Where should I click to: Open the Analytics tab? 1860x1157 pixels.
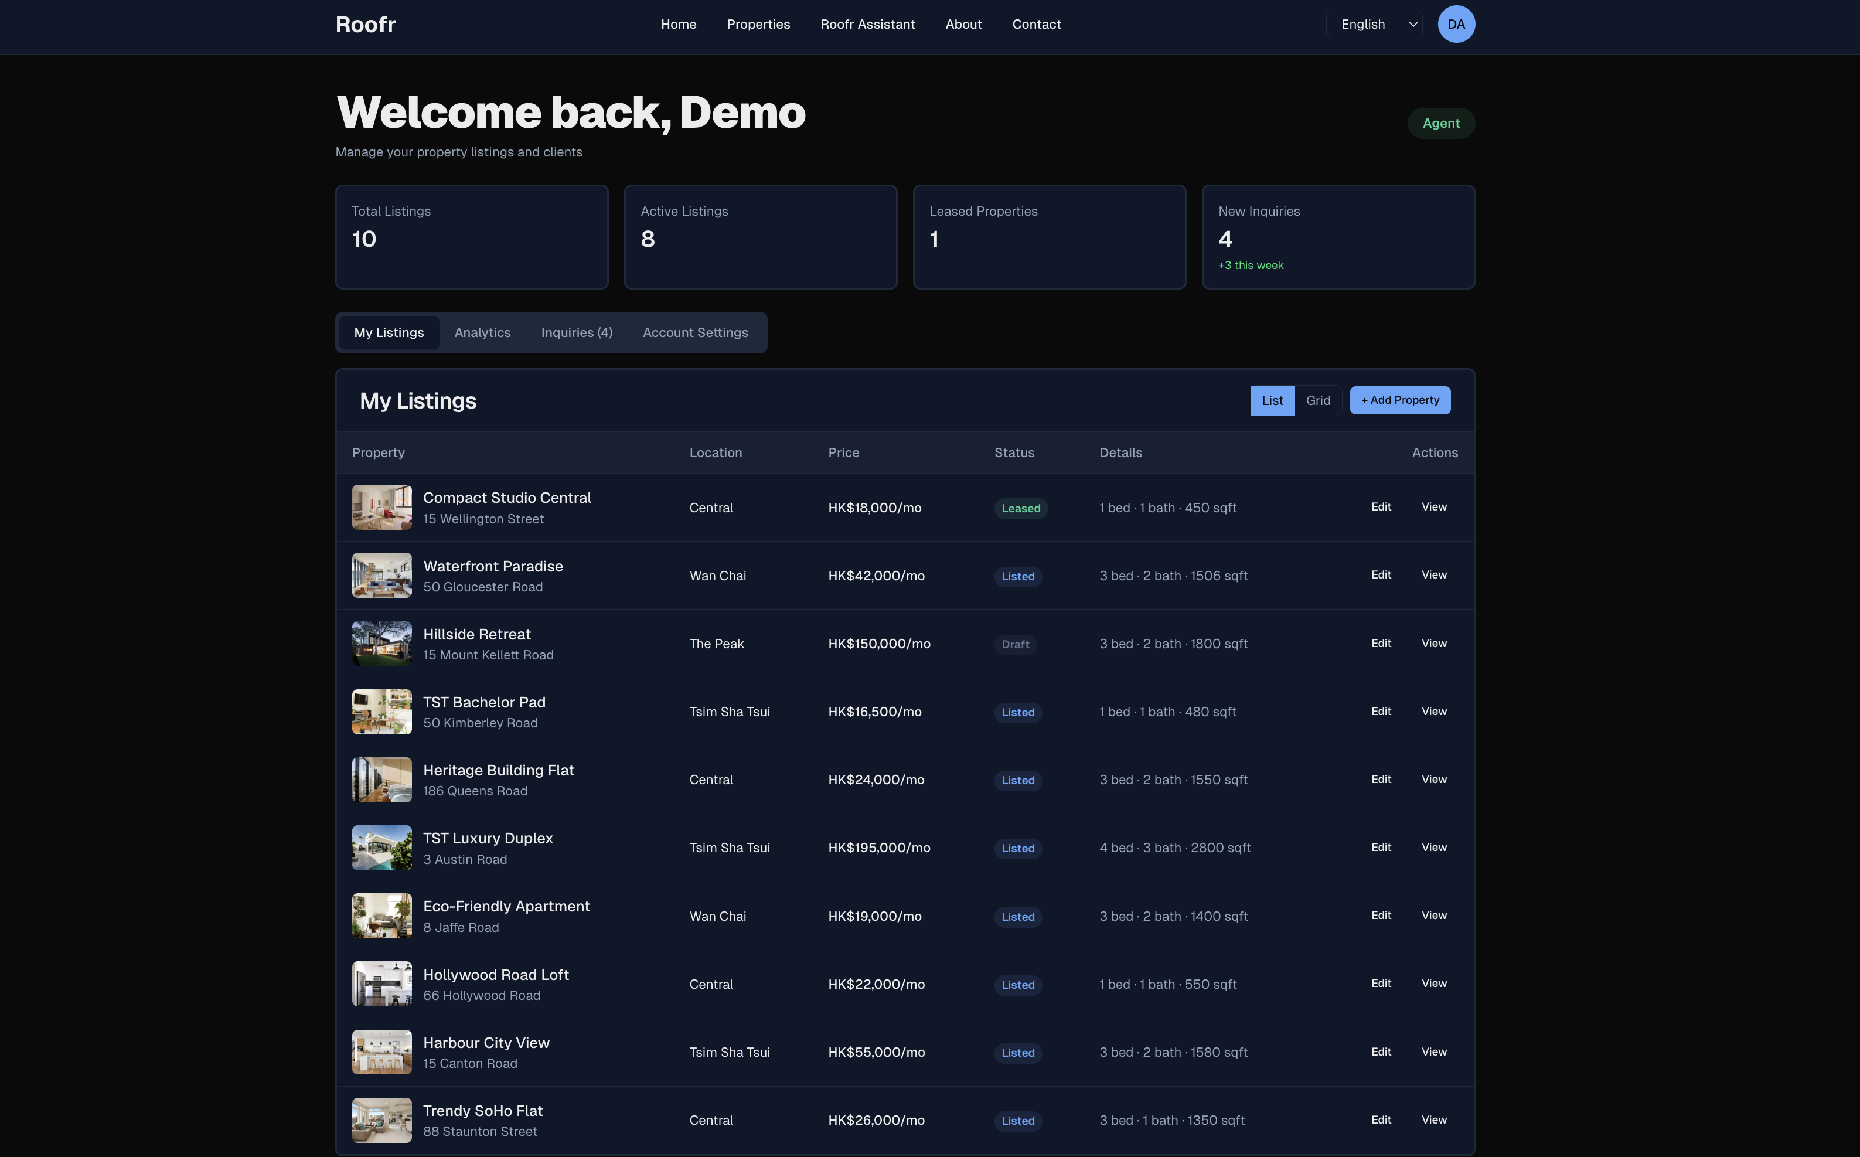pos(482,333)
